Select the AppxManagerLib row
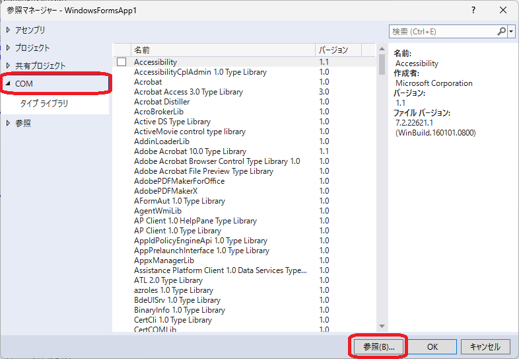The width and height of the screenshot is (519, 359). (244, 260)
